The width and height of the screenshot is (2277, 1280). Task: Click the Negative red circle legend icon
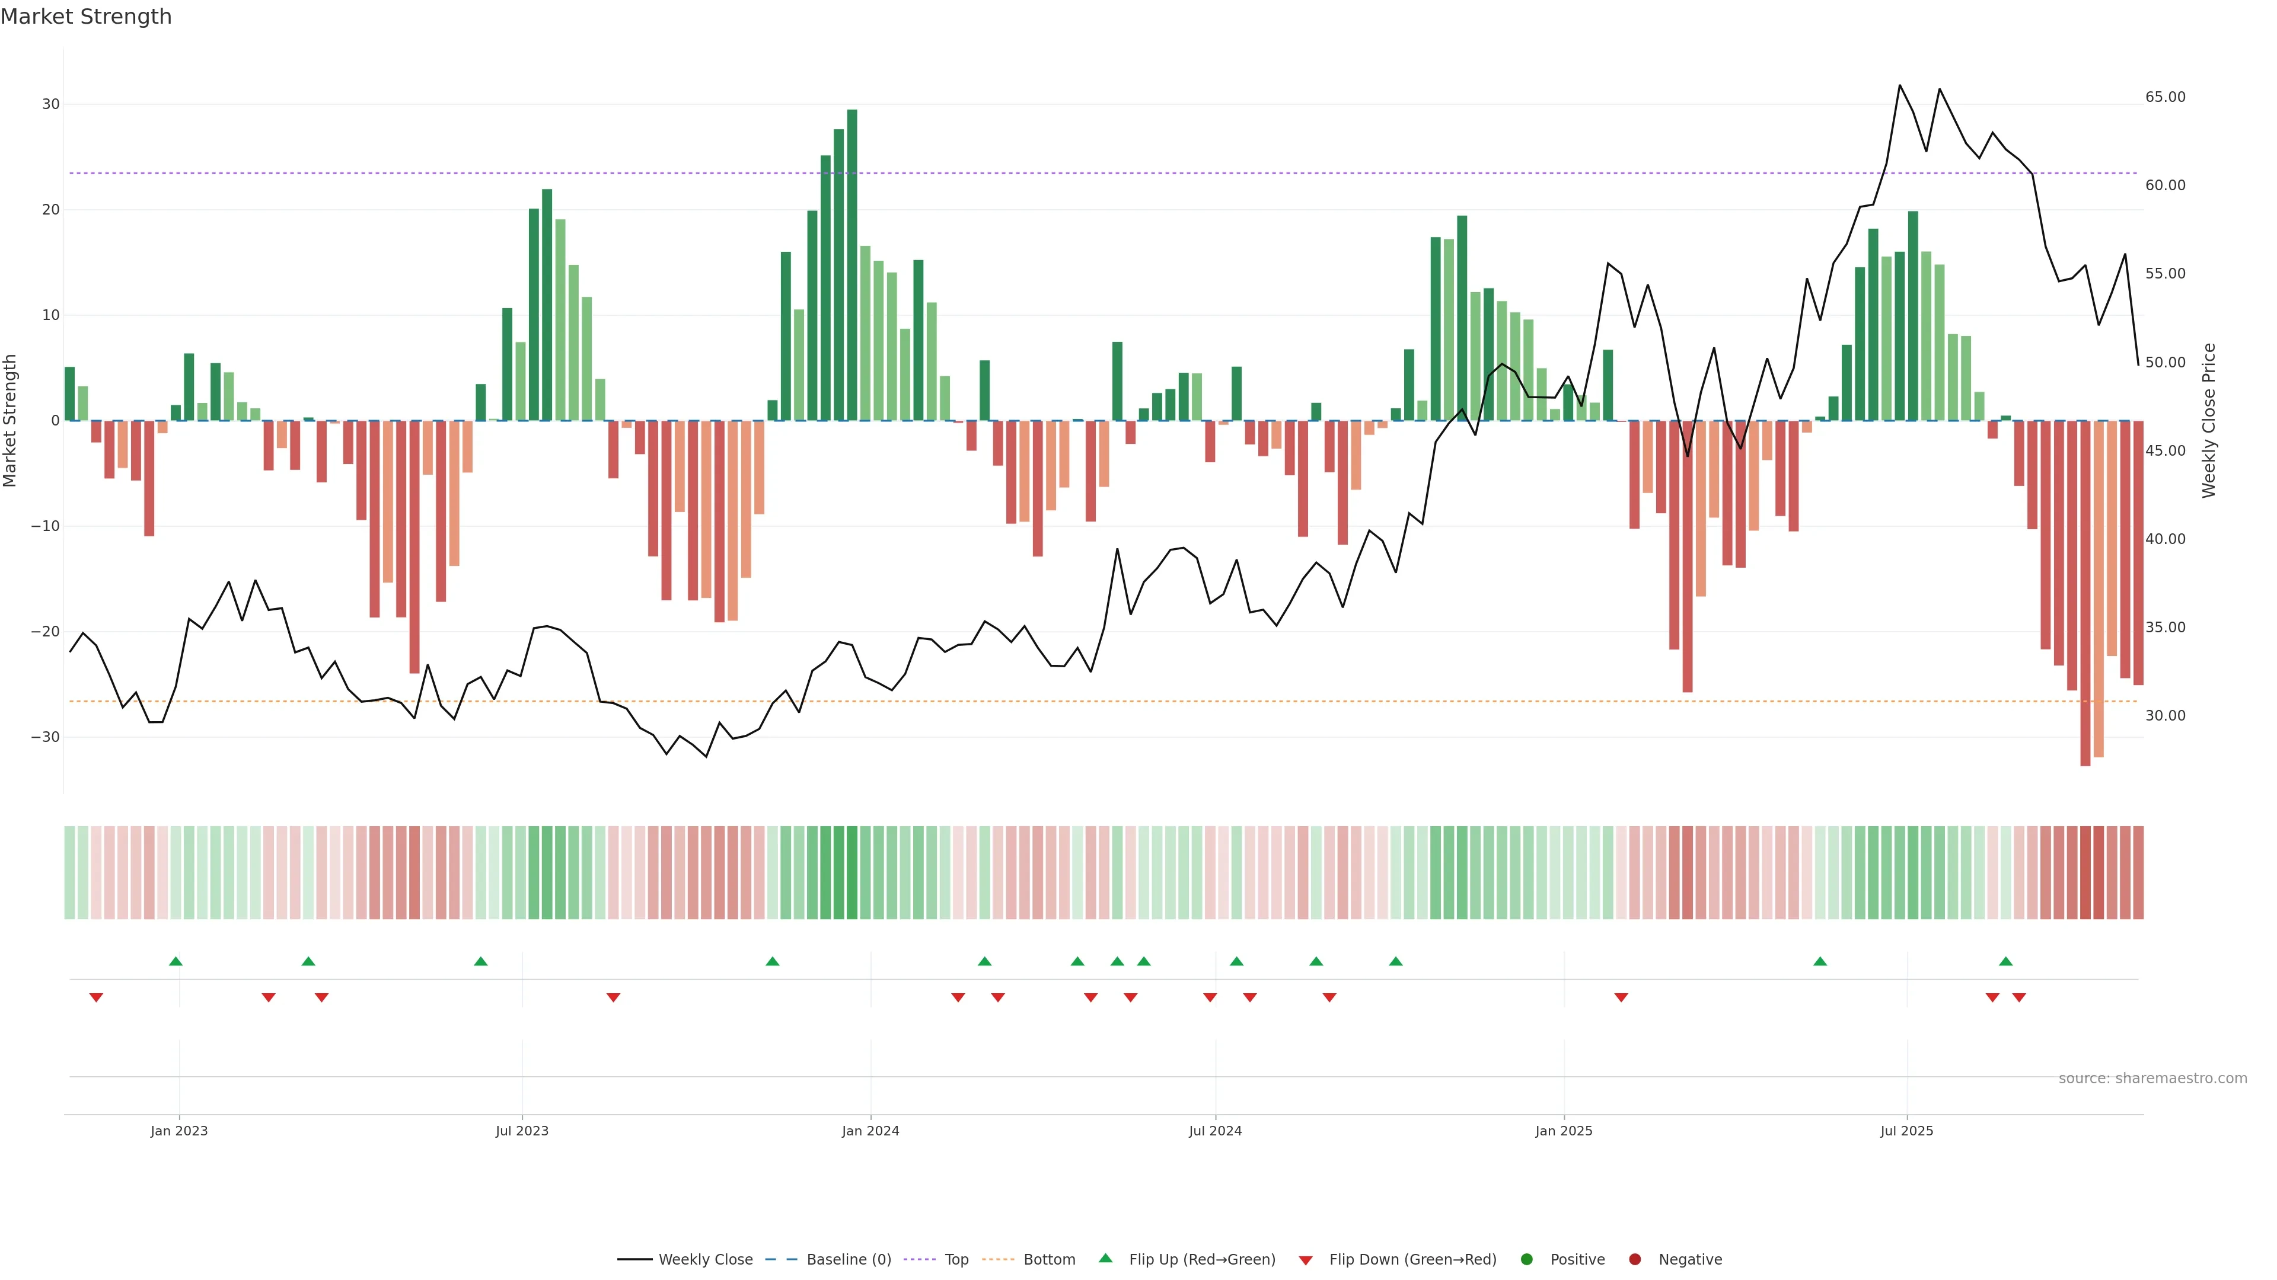click(1634, 1260)
